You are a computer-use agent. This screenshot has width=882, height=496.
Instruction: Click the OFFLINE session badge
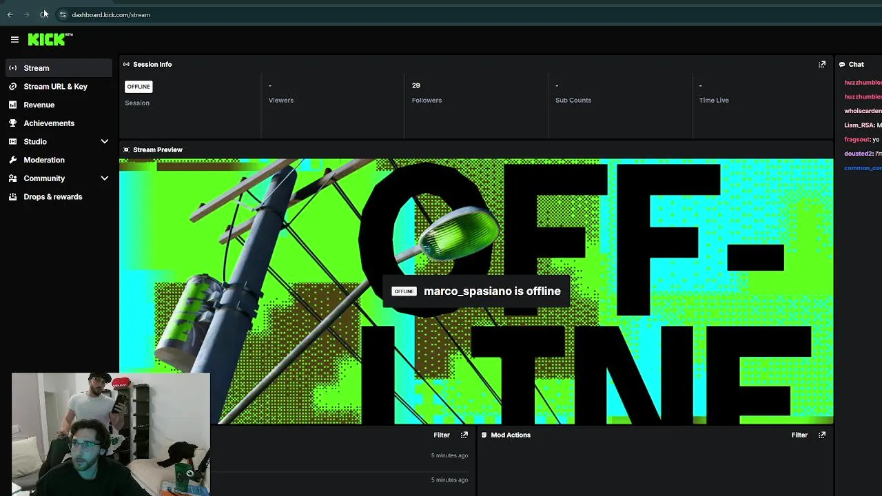pos(139,87)
